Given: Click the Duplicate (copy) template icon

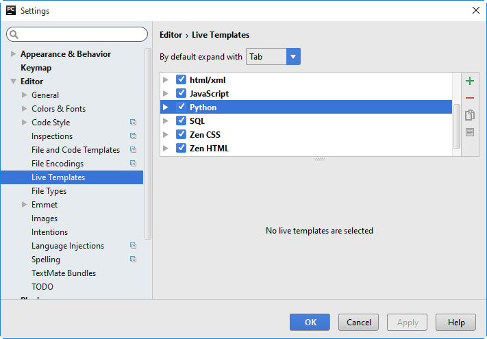Looking at the screenshot, I should pos(470,115).
